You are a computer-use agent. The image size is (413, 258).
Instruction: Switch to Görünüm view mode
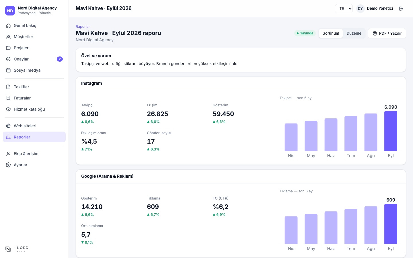[331, 33]
